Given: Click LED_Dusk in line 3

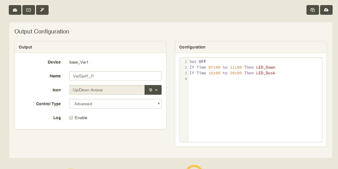Looking at the screenshot, I should (x=266, y=73).
